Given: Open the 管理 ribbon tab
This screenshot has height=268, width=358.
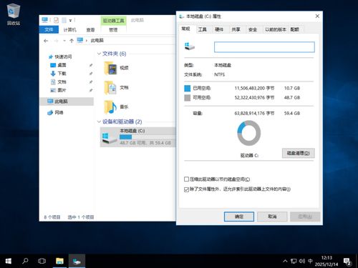Looking at the screenshot, I should coord(113,30).
